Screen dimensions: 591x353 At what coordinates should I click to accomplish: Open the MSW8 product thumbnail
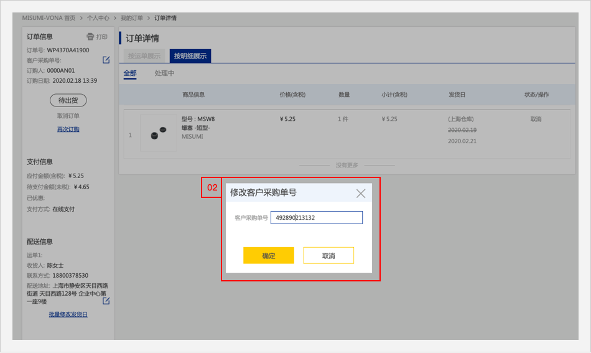158,133
